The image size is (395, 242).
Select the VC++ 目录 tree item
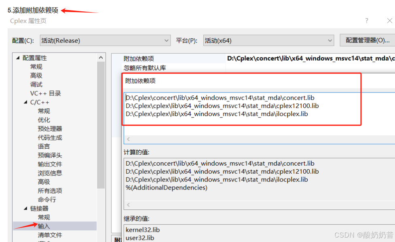46,93
